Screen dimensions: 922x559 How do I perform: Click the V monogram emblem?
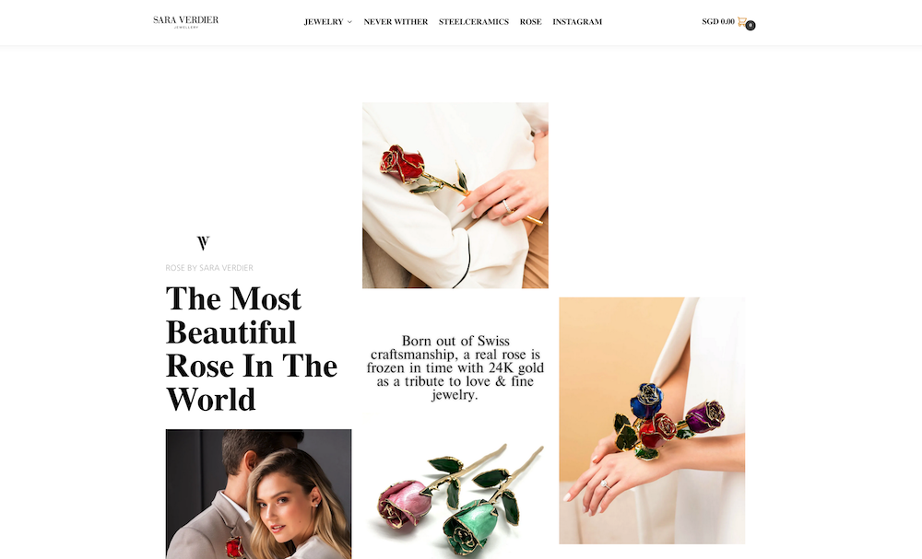[203, 243]
